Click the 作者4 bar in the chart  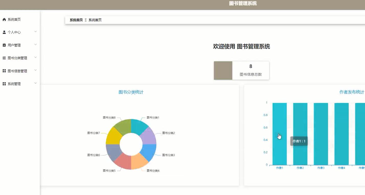(341, 134)
